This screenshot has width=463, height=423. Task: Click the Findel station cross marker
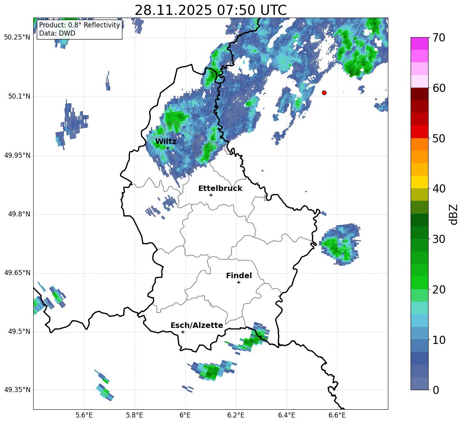(239, 283)
